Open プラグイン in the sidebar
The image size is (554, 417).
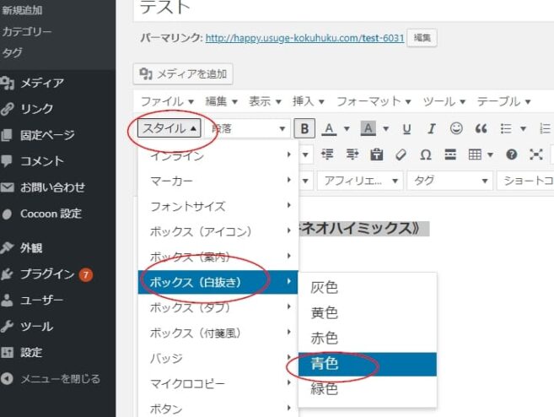click(48, 273)
